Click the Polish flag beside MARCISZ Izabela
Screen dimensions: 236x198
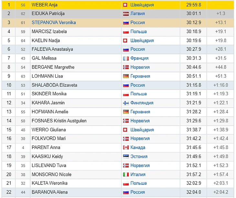[126, 32]
